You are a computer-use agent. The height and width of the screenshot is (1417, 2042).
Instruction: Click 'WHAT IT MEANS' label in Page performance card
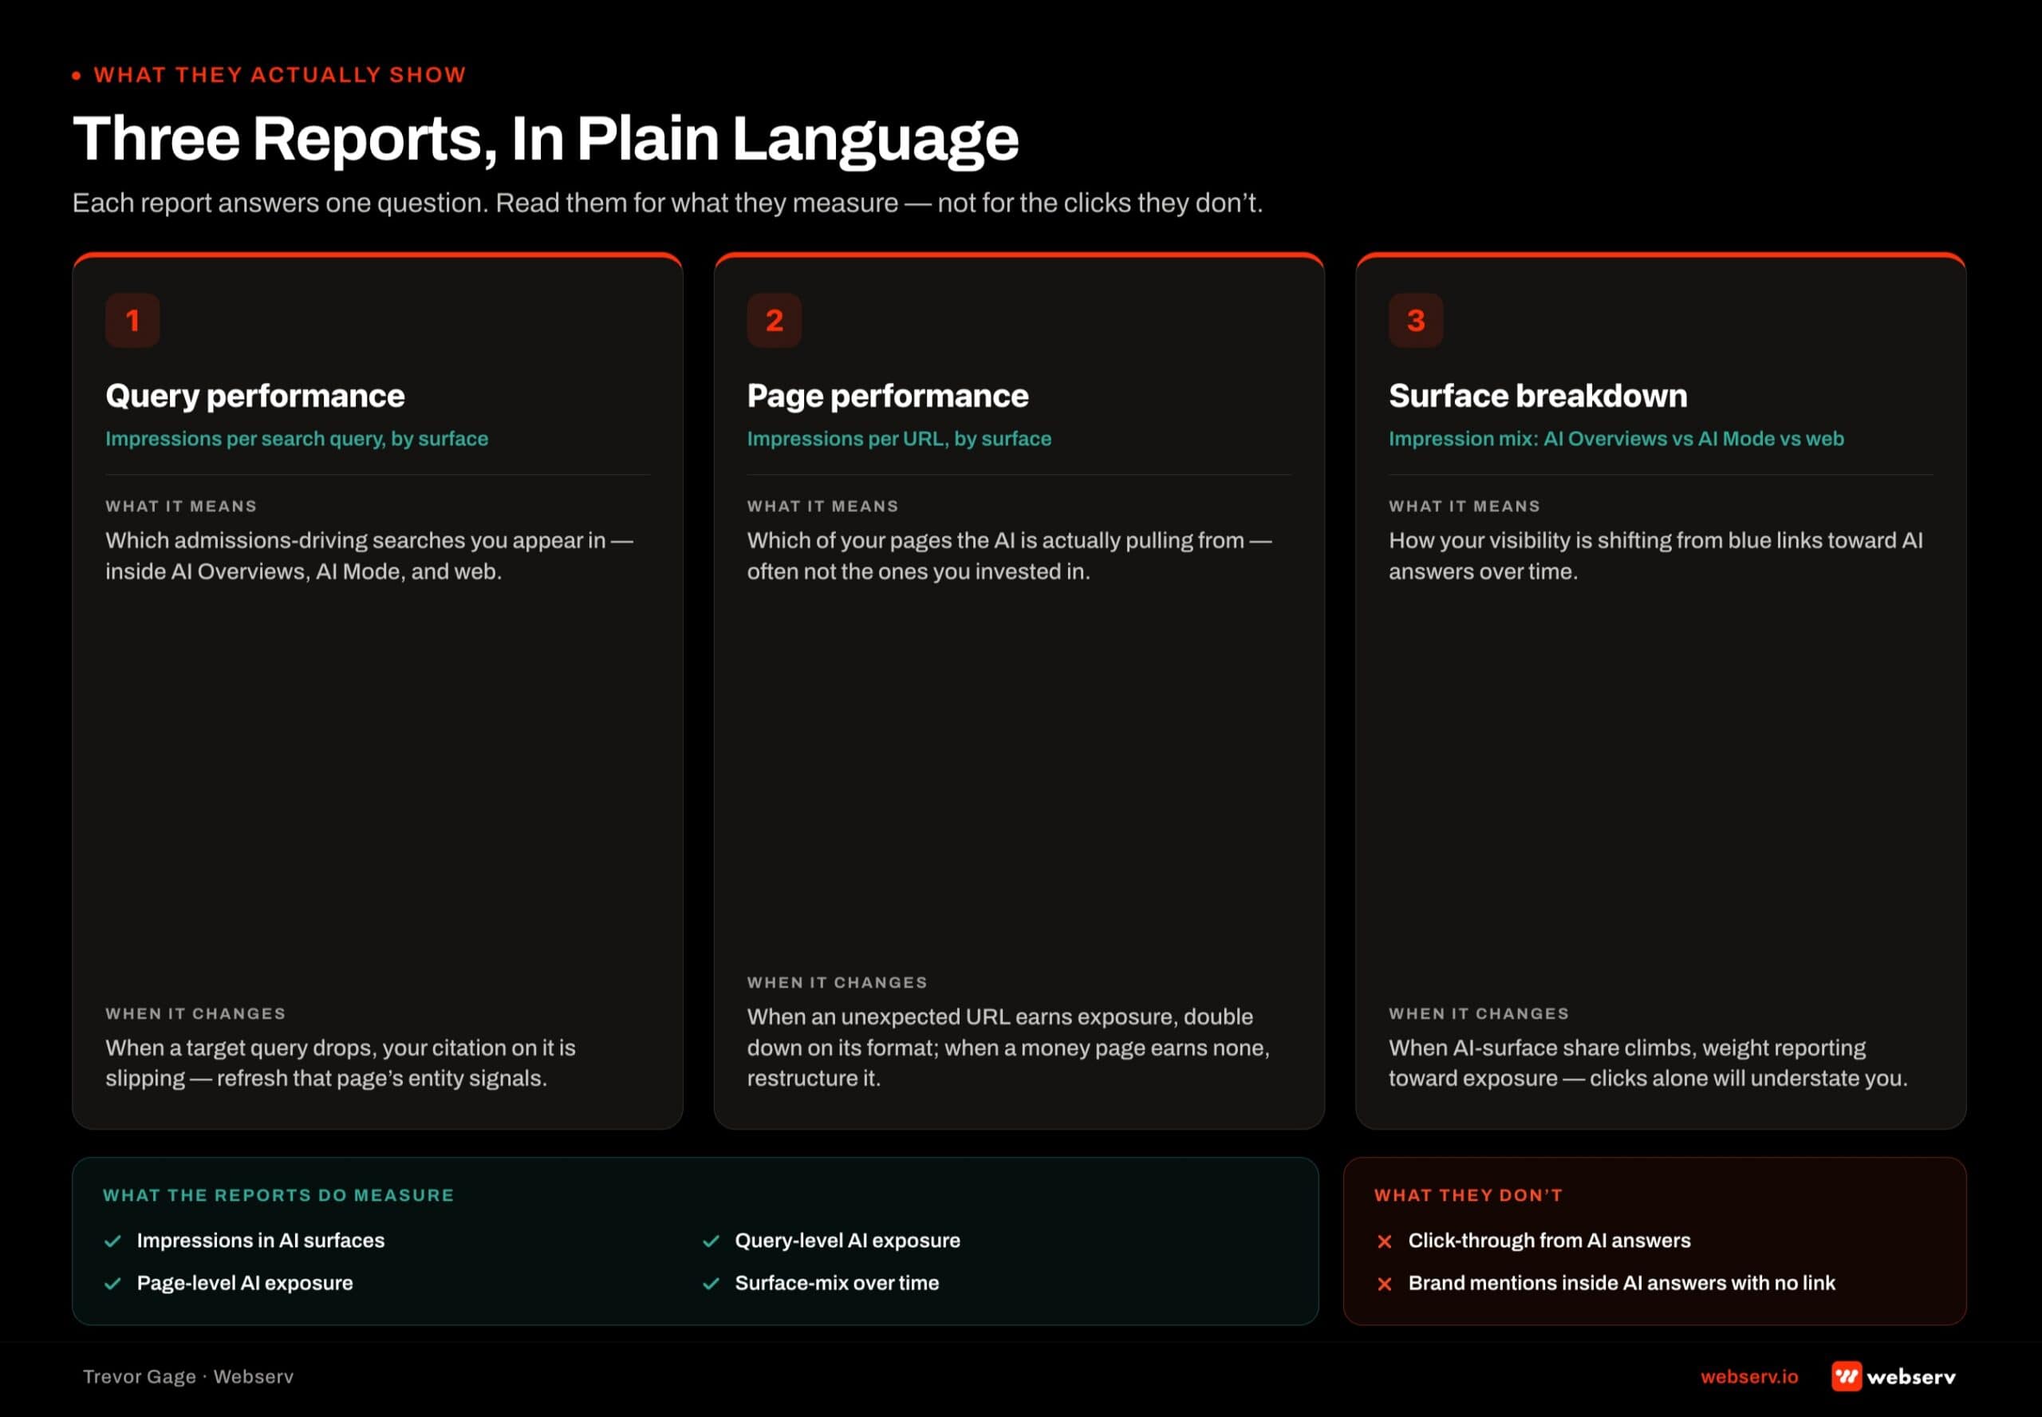click(x=822, y=506)
